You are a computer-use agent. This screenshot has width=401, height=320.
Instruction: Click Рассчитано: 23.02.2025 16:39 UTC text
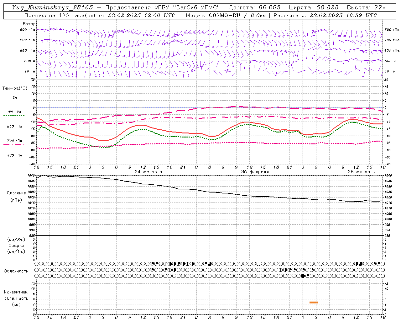click(325, 15)
